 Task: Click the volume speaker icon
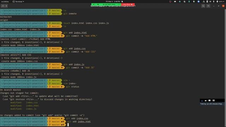point(210,1)
